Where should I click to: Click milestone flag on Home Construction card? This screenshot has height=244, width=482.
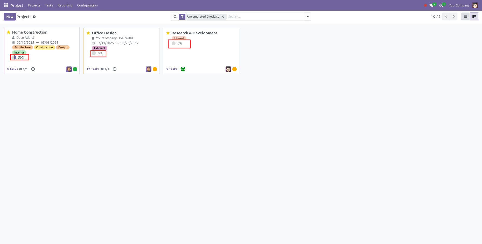point(20,69)
